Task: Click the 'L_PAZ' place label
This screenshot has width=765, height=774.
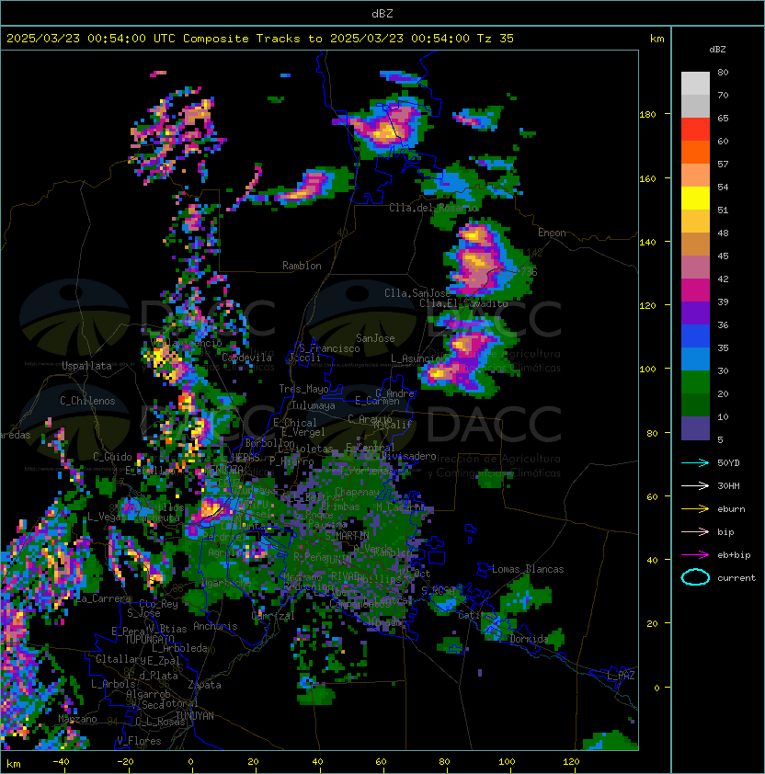Action: point(621,676)
